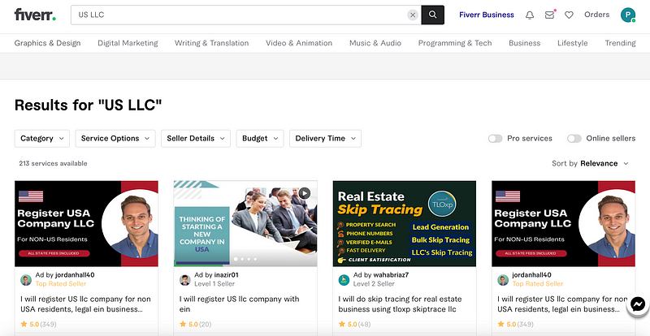Click the first jordanhall40 seller avatar with the Ad label

(26, 280)
